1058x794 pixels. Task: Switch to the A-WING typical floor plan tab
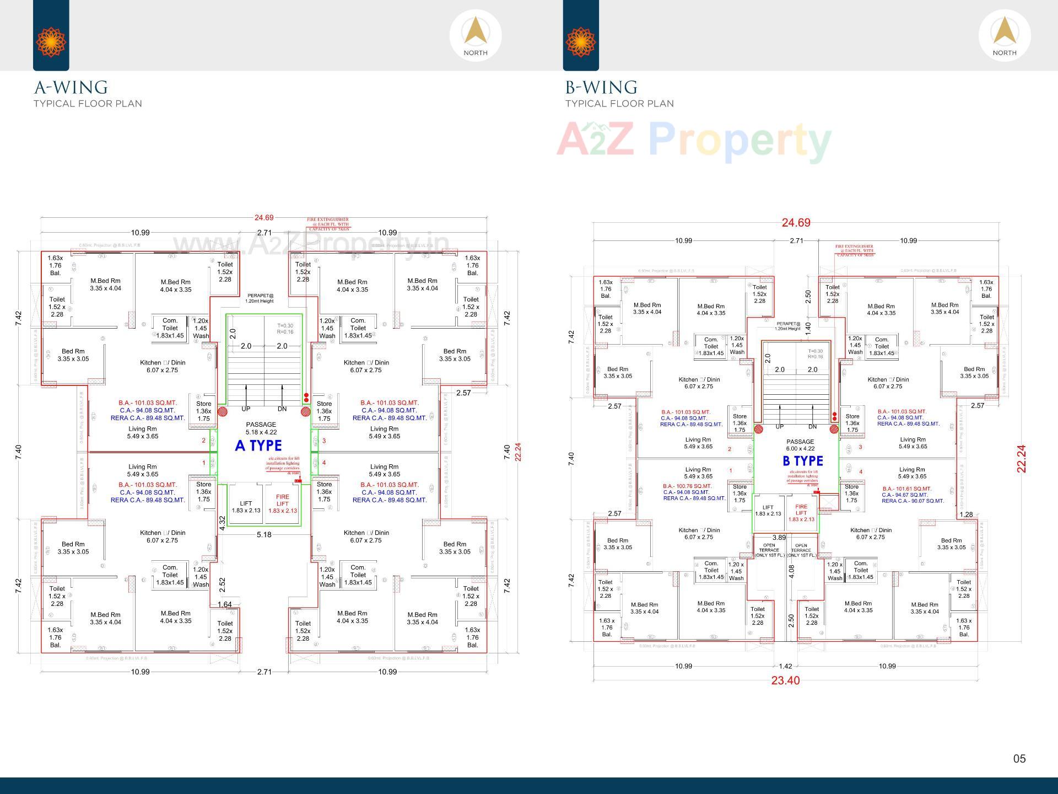[71, 87]
